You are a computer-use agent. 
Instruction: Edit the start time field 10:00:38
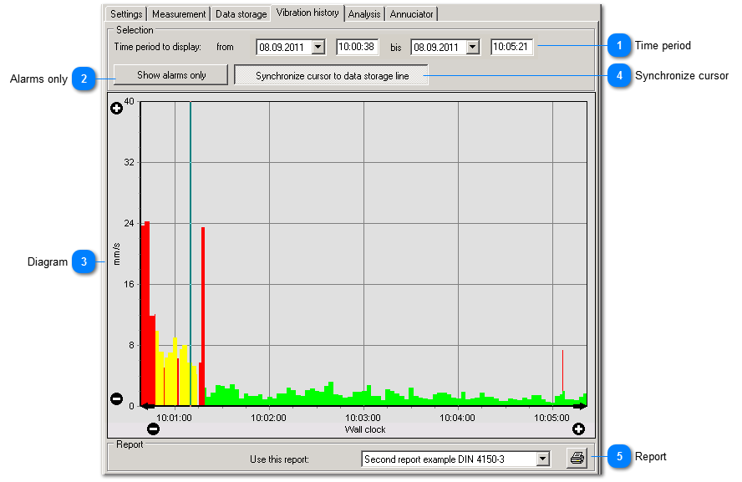click(358, 46)
